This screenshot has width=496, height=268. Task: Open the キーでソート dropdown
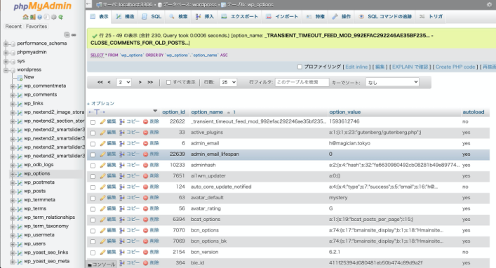pyautogui.click(x=392, y=82)
